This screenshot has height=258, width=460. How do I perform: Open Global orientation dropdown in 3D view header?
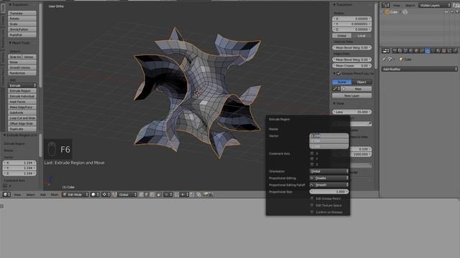[x=127, y=194]
